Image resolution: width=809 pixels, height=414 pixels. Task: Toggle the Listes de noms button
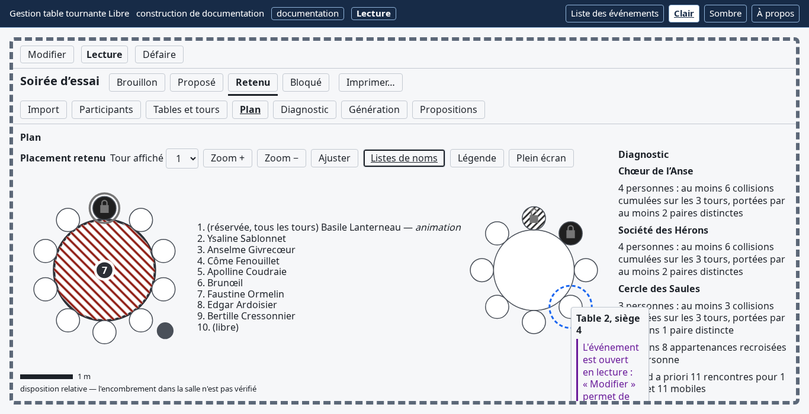(x=404, y=158)
